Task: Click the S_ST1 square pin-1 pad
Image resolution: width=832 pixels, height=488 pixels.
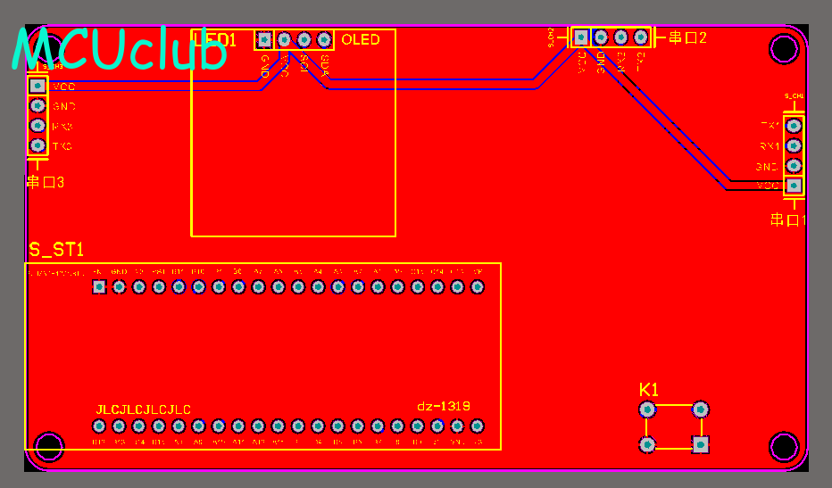Action: 99,287
